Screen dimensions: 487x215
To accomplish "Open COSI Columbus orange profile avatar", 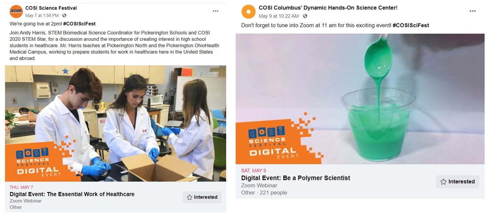I will coord(248,12).
